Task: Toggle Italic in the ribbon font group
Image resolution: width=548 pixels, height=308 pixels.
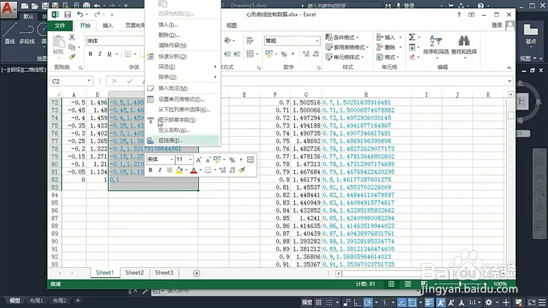Action: pos(100,54)
